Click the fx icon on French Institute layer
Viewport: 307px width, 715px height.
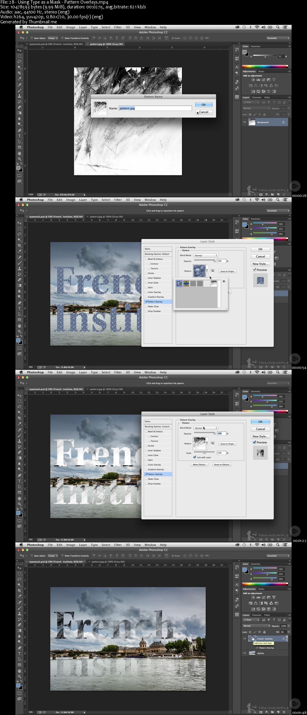point(284,639)
